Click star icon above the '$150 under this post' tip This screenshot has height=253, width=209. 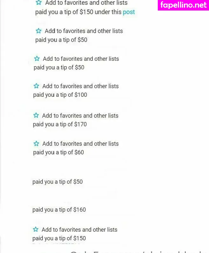(38, 3)
